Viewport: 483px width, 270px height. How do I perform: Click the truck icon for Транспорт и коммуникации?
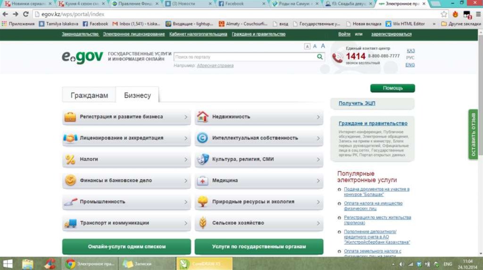coord(70,223)
